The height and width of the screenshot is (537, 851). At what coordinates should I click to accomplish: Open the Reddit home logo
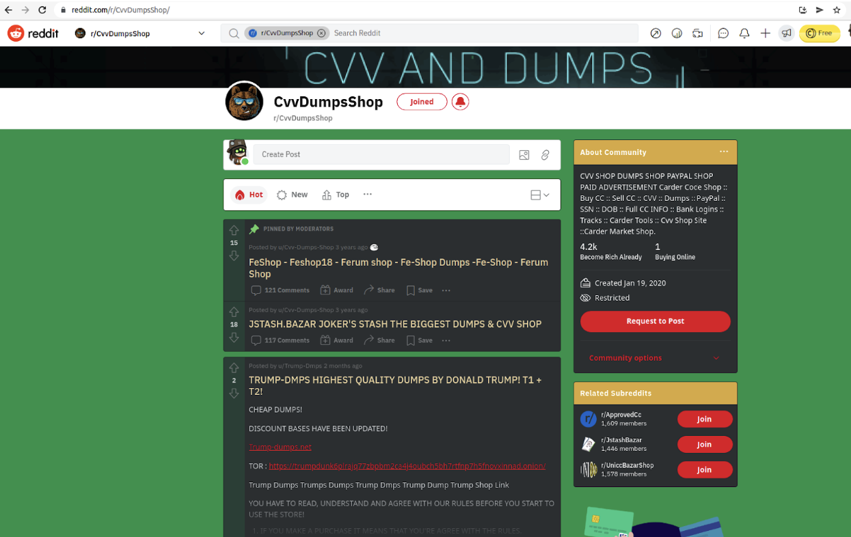(x=33, y=33)
